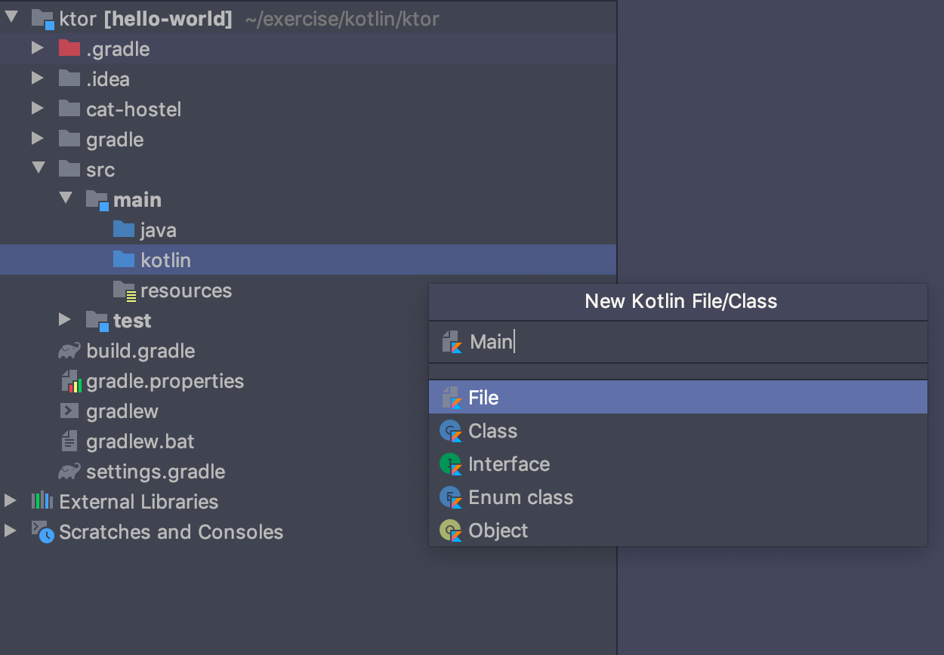
Task: Click the Object icon in the dialog
Action: tap(452, 530)
